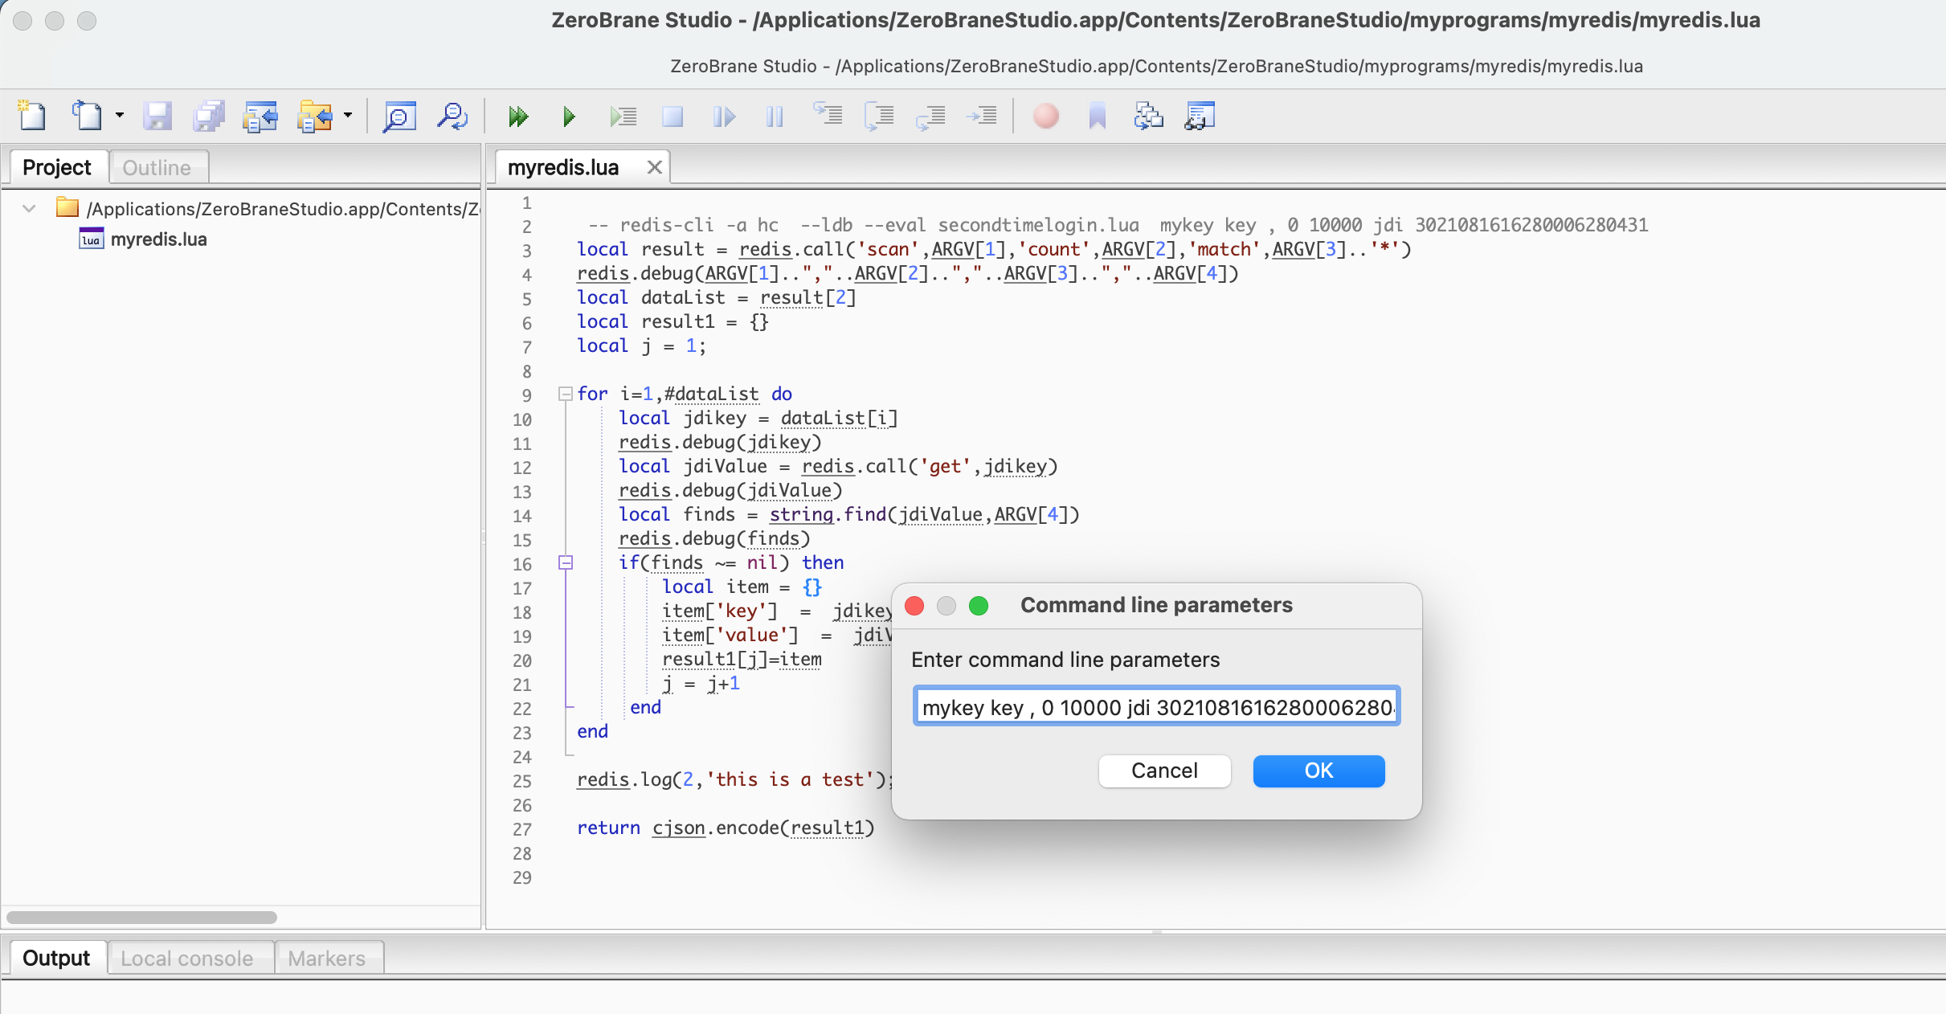1946x1014 pixels.
Task: Click the project panel horizontal scrollbar
Action: pyautogui.click(x=141, y=917)
